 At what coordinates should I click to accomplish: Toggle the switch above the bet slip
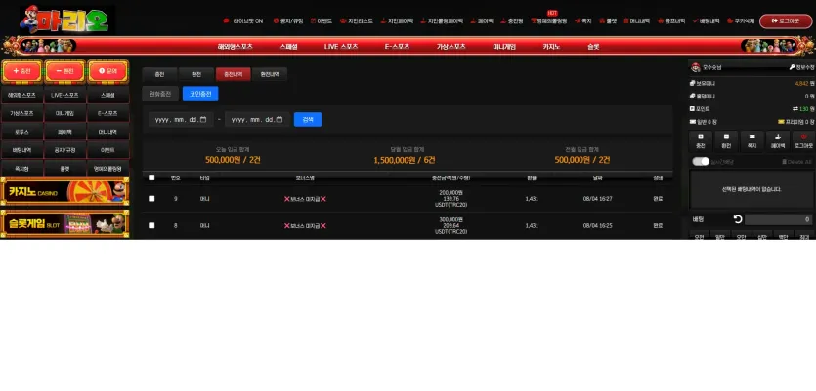point(701,162)
